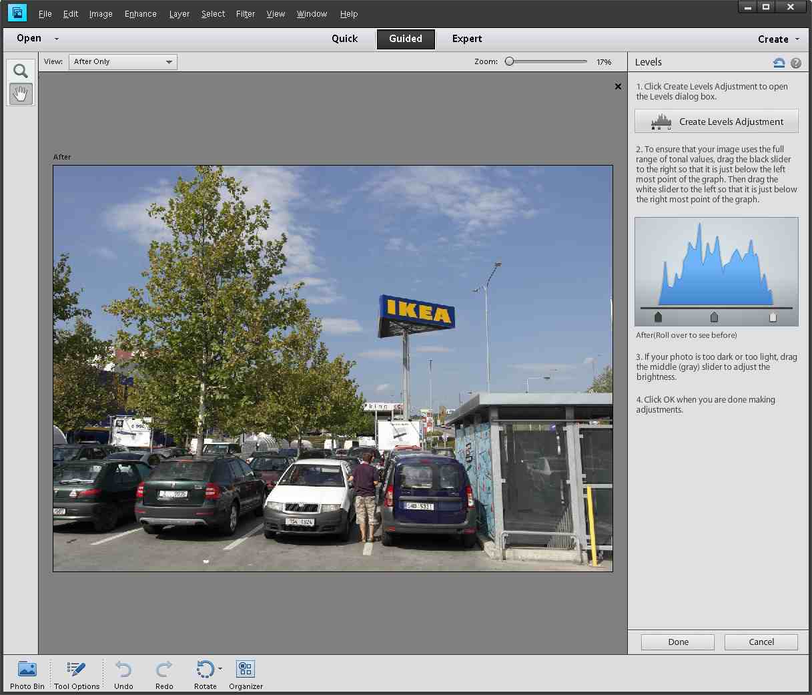Switch to the Quick tab
The height and width of the screenshot is (695, 812).
(x=344, y=39)
